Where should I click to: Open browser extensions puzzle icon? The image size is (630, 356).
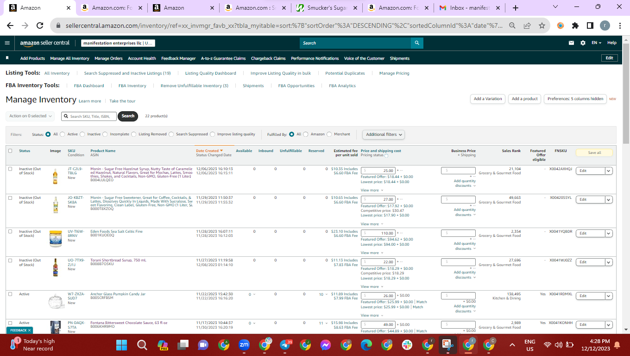(575, 25)
